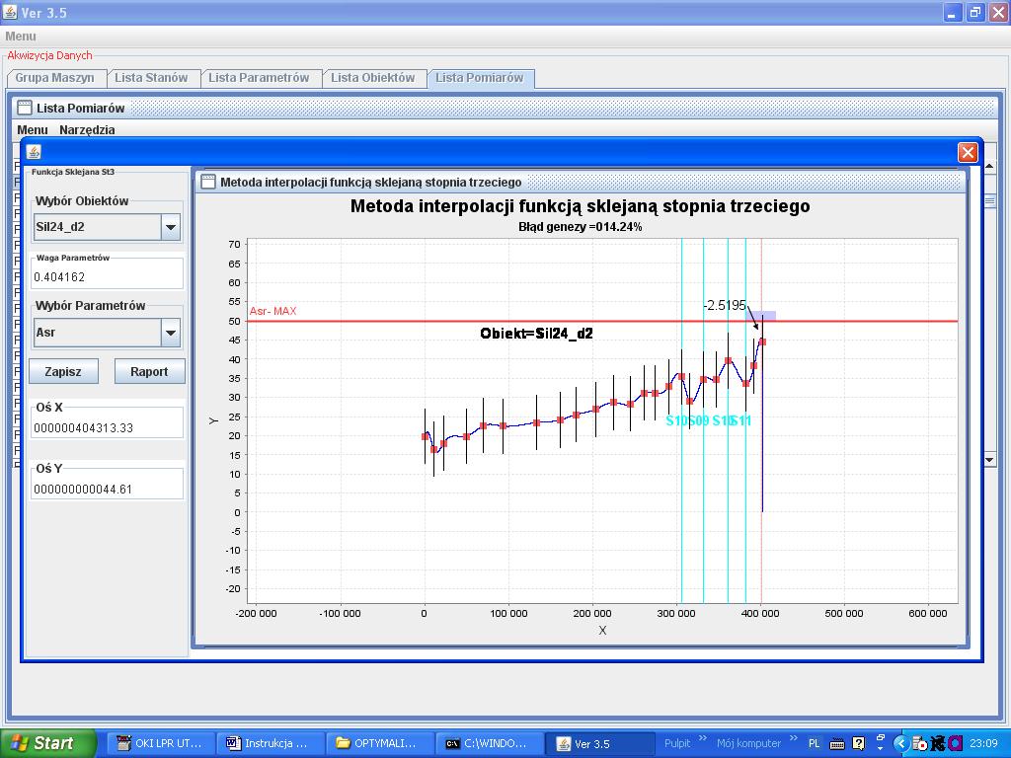
Task: Switch to the Lista Parametrów tab
Action: point(259,78)
